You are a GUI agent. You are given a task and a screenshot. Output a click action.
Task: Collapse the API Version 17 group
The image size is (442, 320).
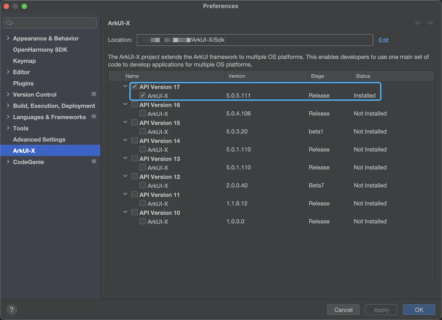[x=125, y=86]
